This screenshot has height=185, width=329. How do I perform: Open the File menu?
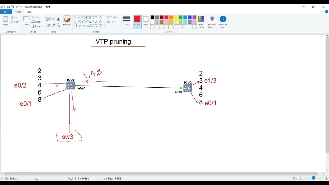pyautogui.click(x=6, y=12)
